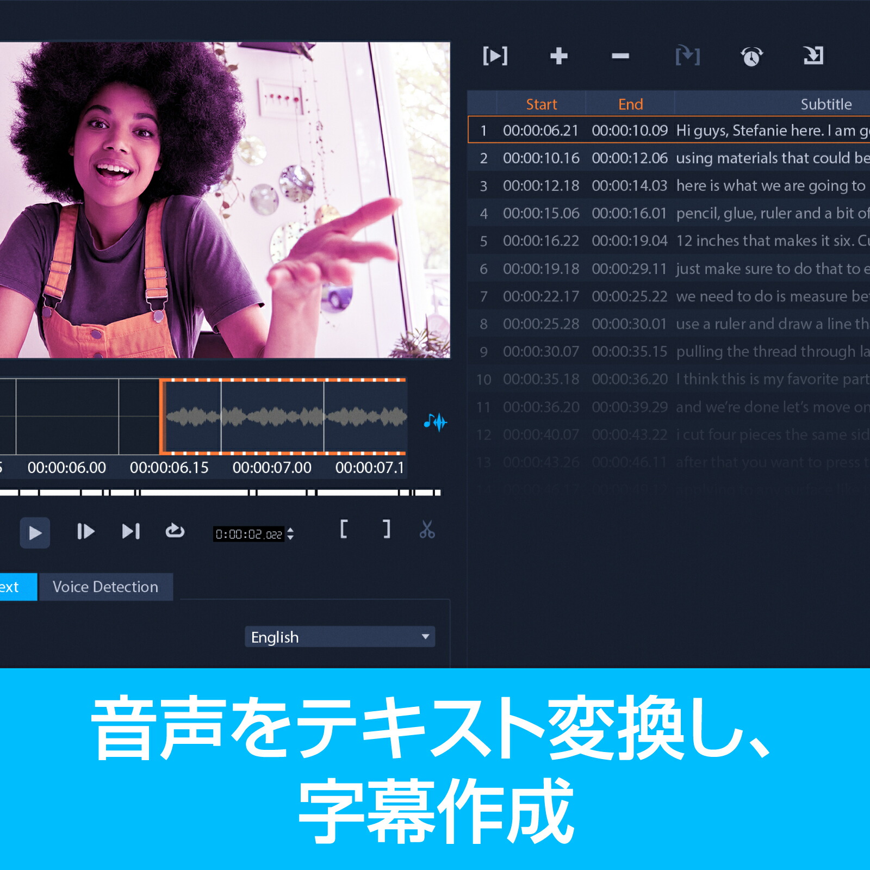This screenshot has width=870, height=870.
Task: Switch to the Voice Detection tab
Action: [x=105, y=587]
